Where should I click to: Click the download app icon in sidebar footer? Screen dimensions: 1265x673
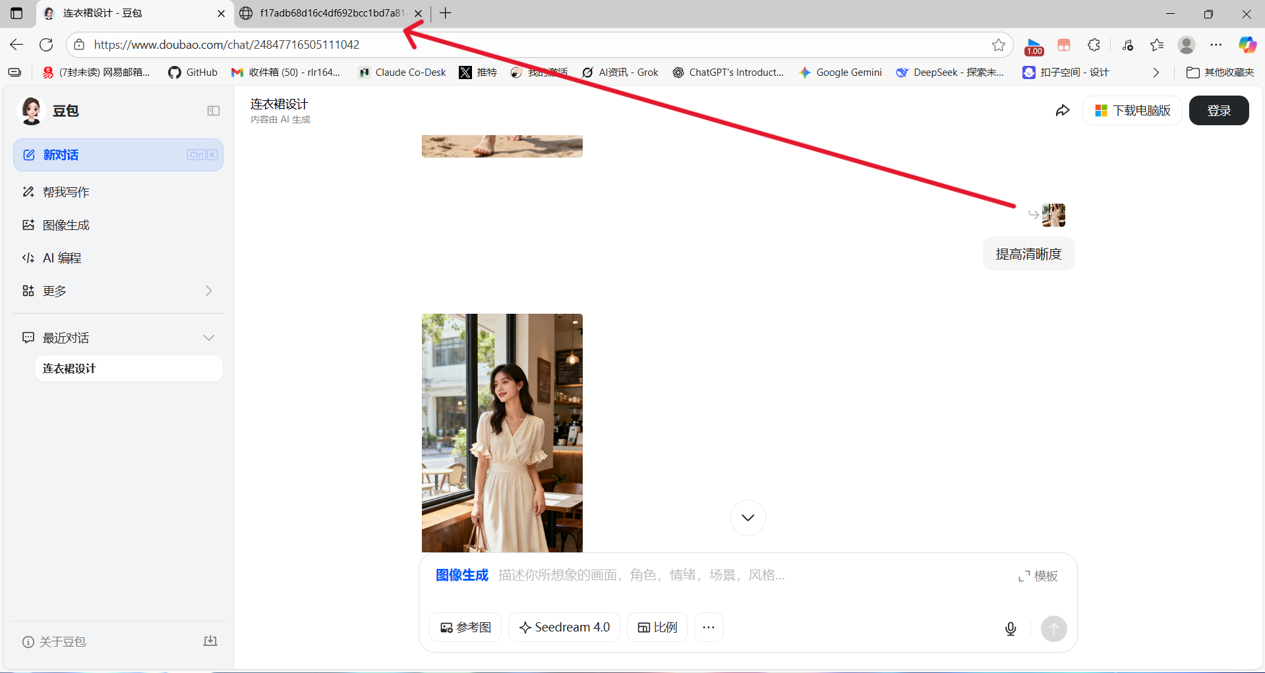click(x=210, y=641)
